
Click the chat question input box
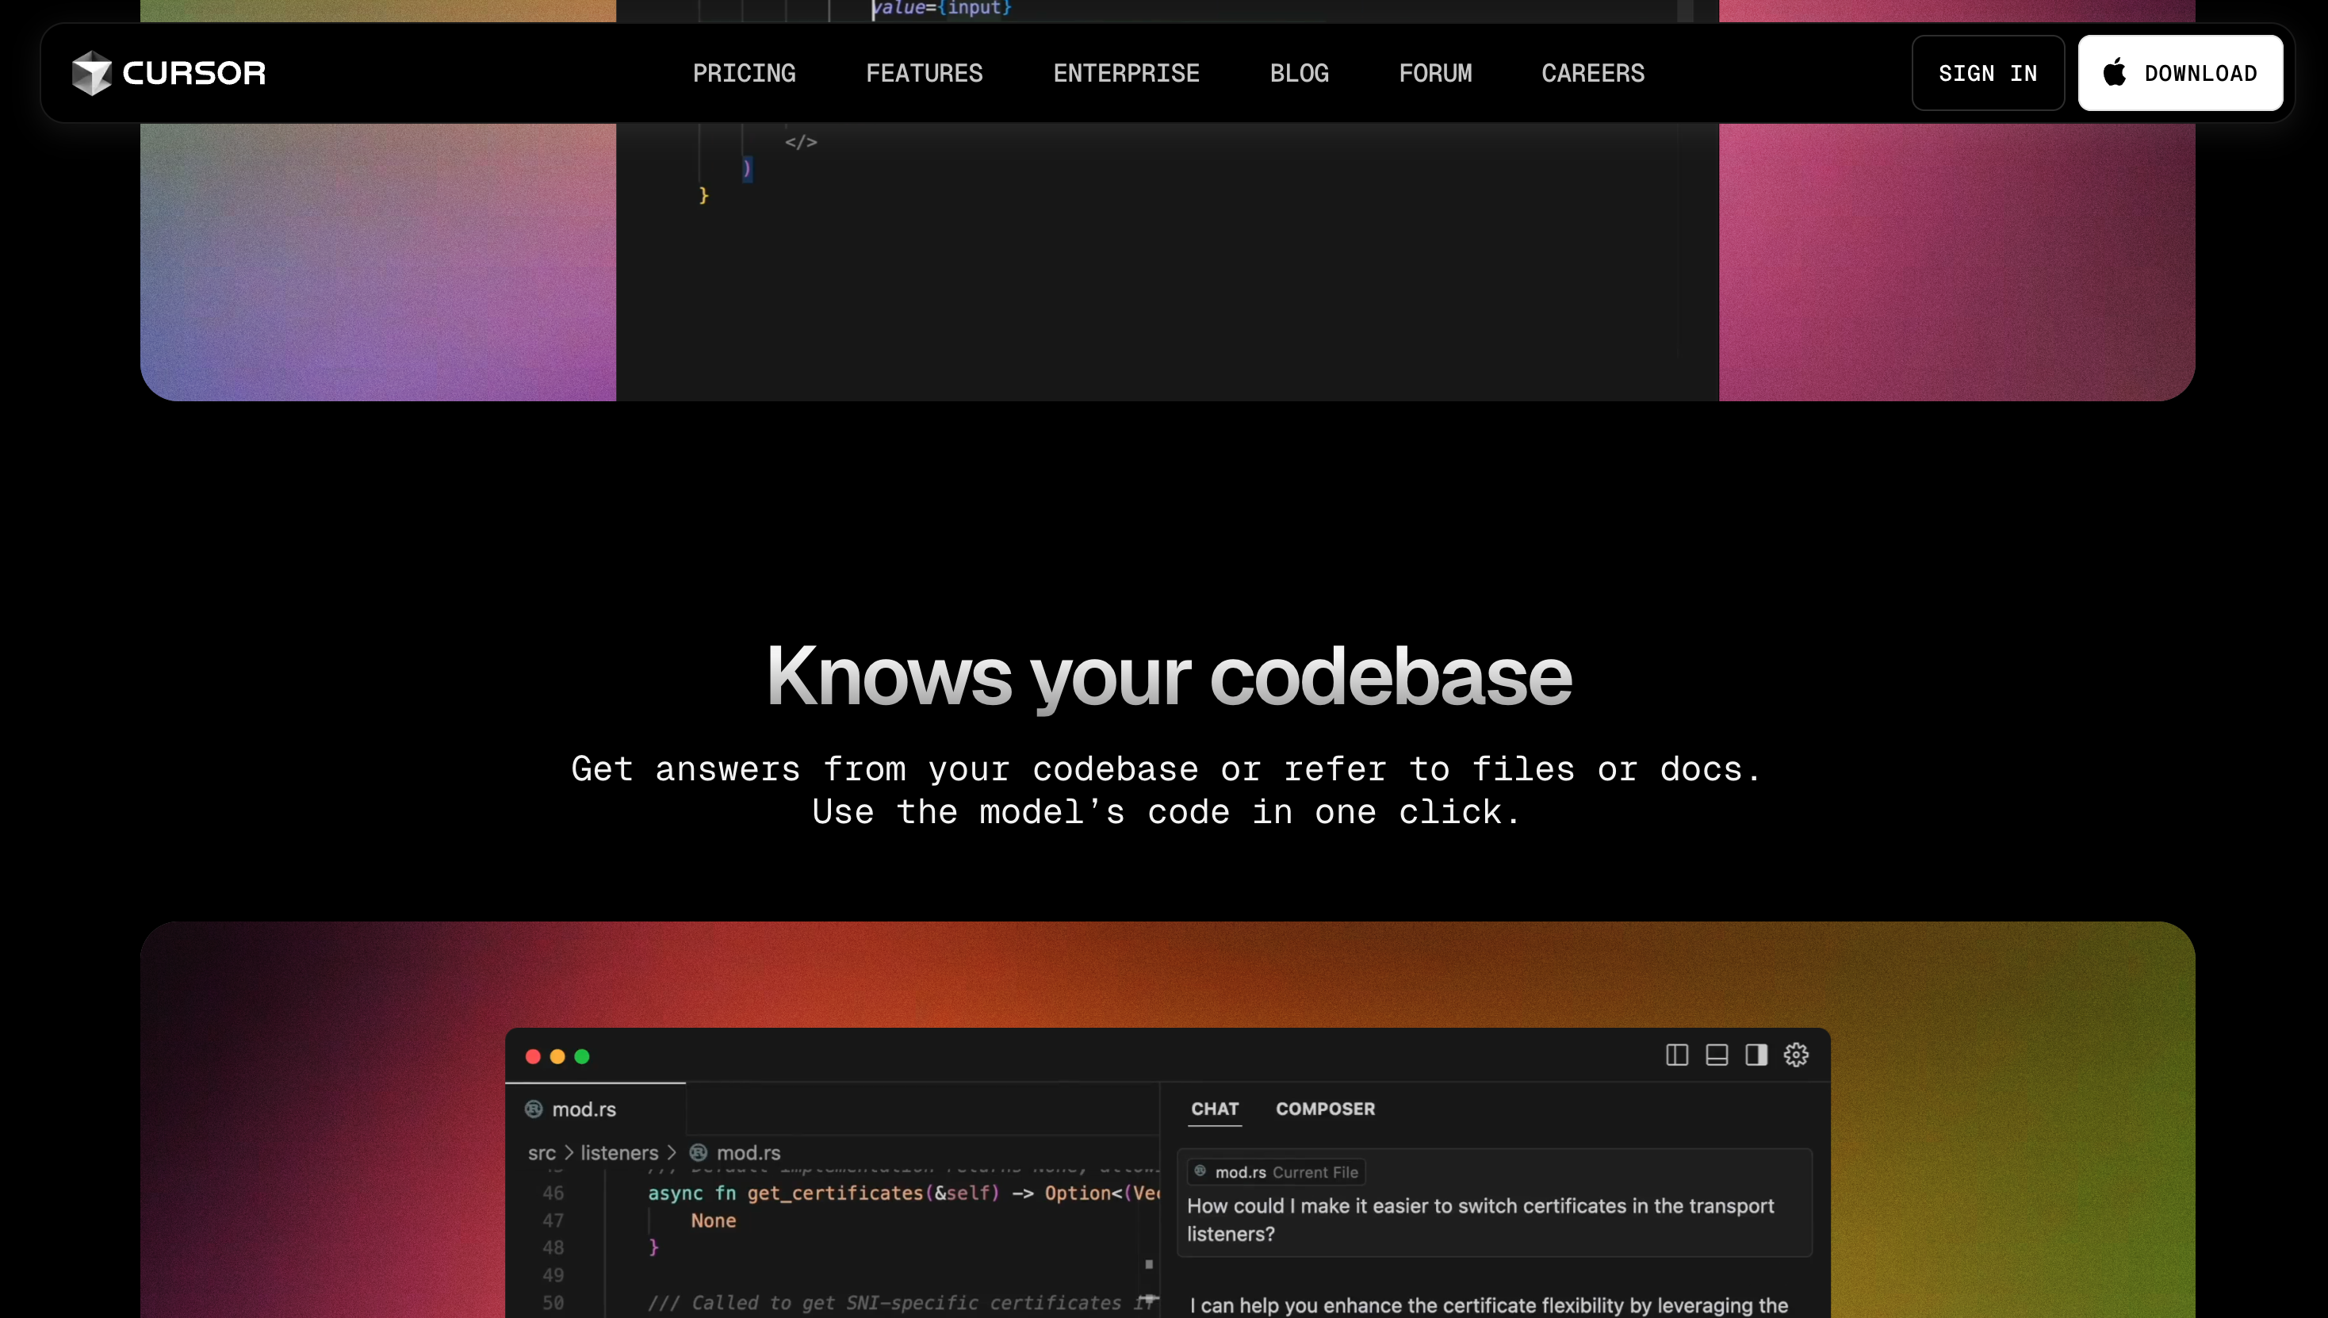click(x=1495, y=1203)
